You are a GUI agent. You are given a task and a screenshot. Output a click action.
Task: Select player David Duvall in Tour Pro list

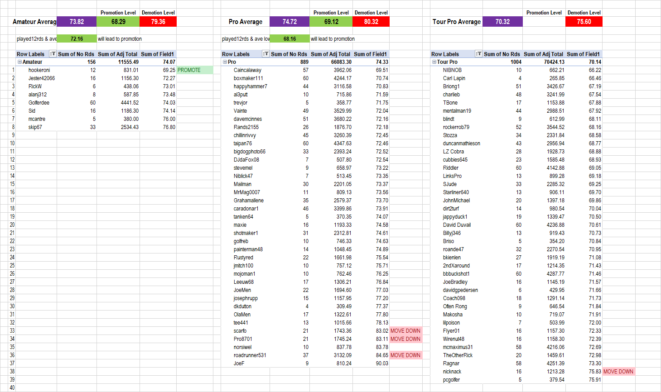[x=457, y=225]
